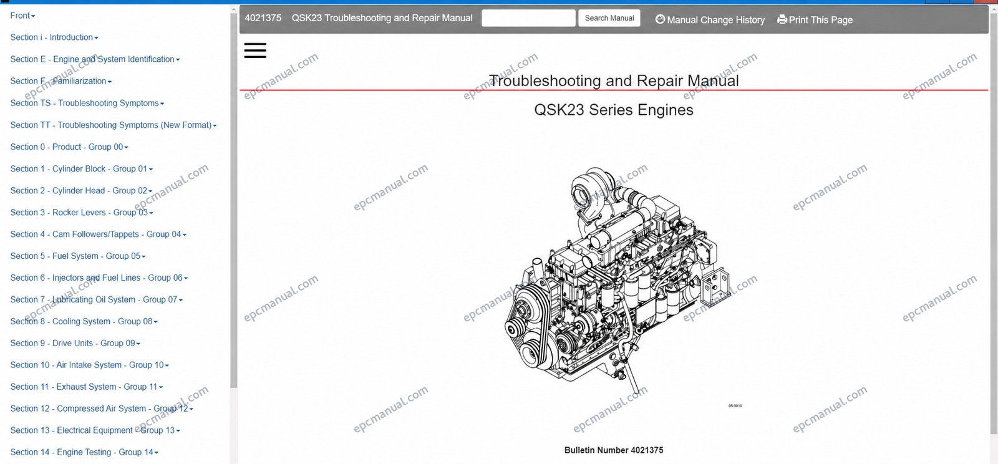Expand Section F - Familiarization
The image size is (998, 464).
(x=61, y=81)
